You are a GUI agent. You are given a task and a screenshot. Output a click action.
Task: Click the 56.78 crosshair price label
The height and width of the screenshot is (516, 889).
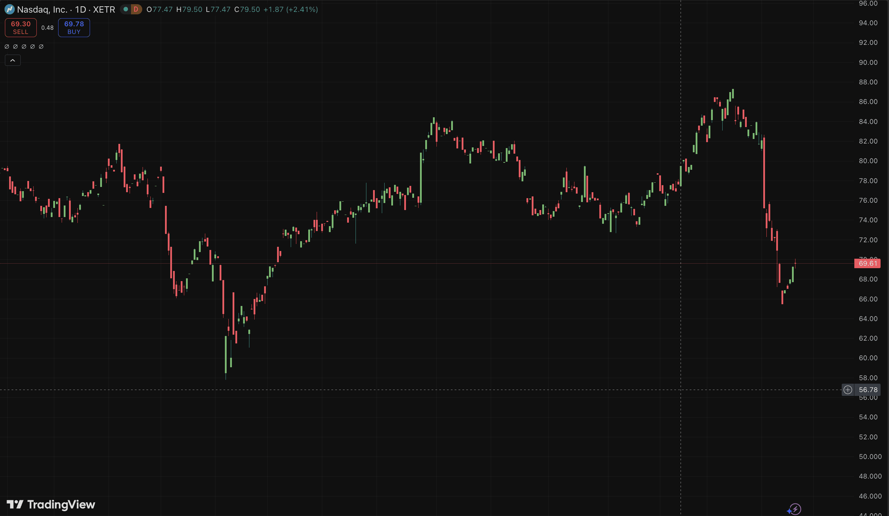pyautogui.click(x=868, y=390)
